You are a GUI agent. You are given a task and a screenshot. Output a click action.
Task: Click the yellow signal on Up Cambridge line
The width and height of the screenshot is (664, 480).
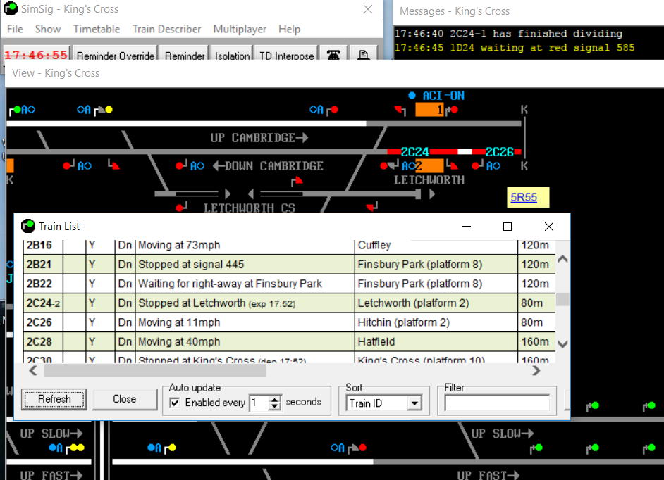click(x=109, y=110)
